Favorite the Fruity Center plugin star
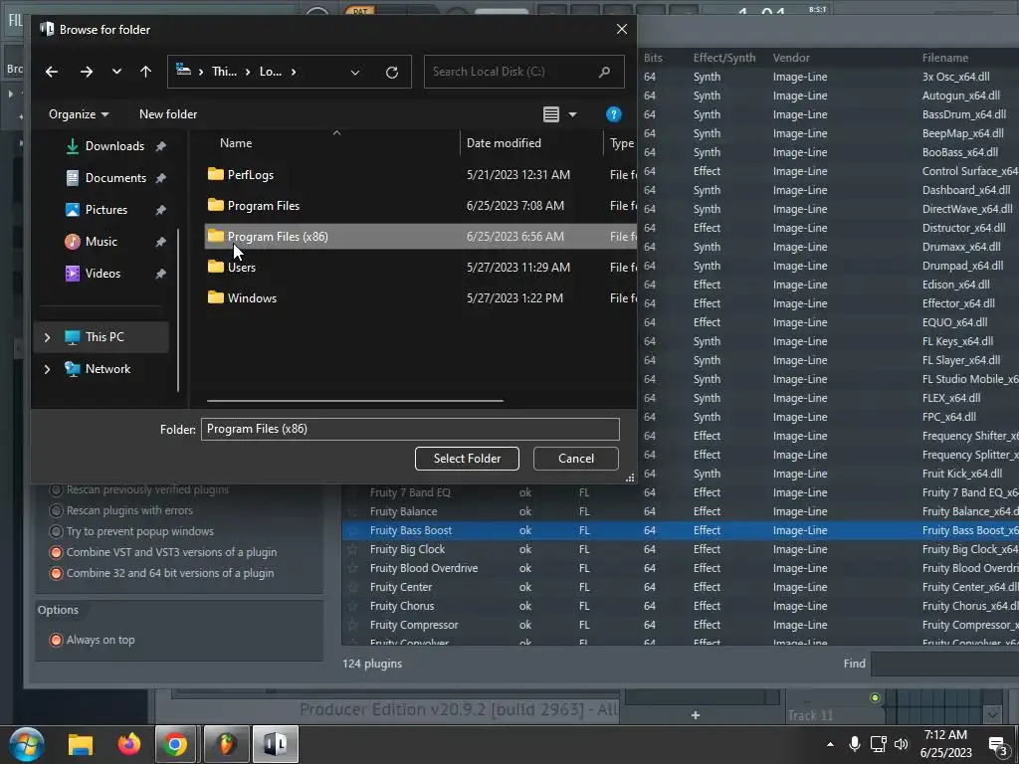 353,587
